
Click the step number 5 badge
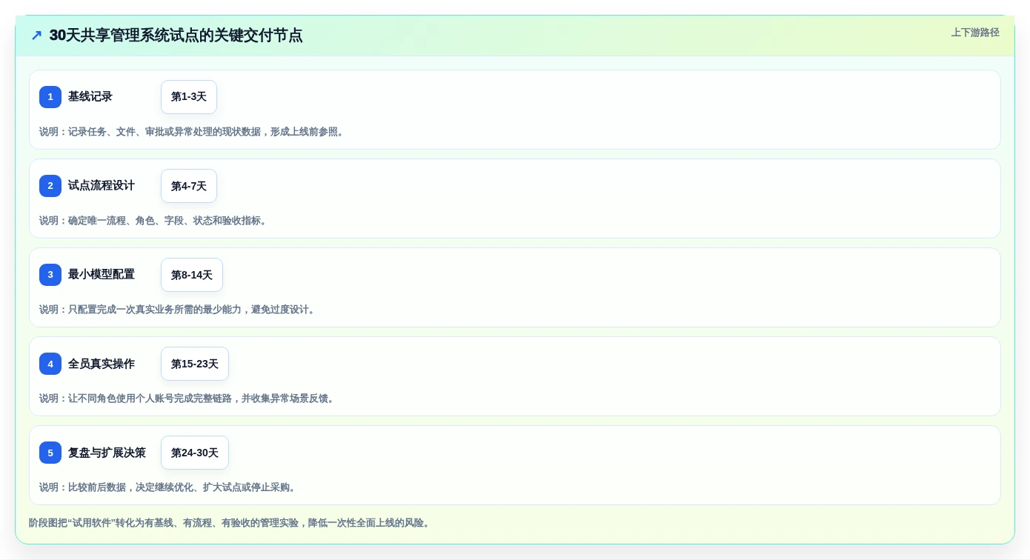pyautogui.click(x=50, y=453)
